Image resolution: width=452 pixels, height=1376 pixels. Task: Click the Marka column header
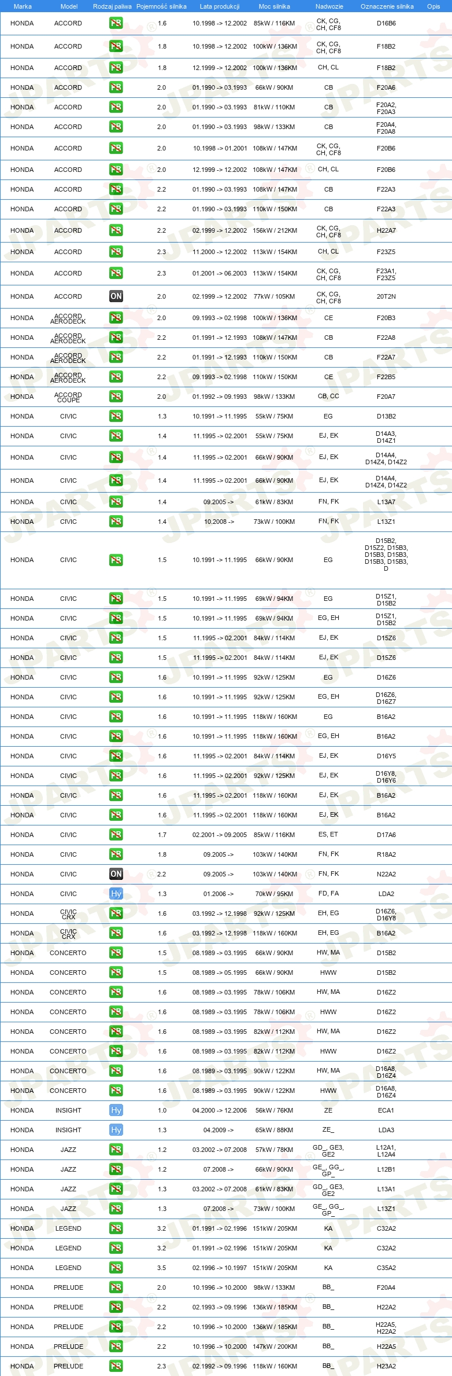click(x=23, y=6)
